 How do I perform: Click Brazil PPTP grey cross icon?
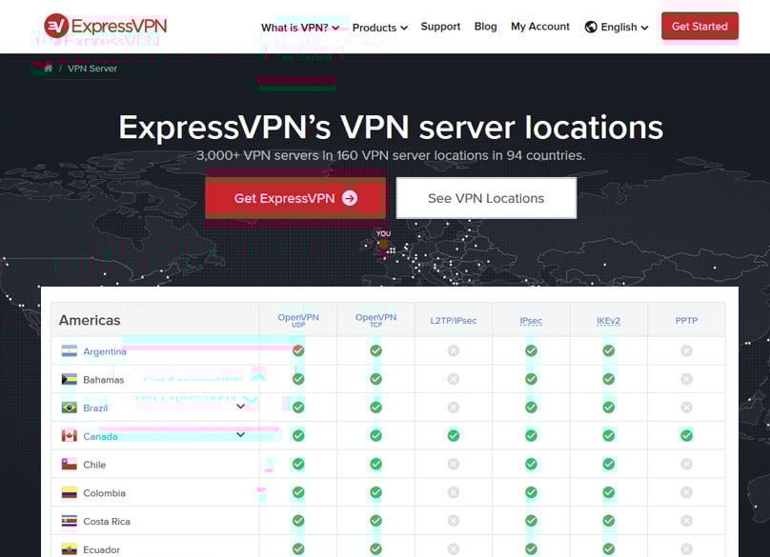[686, 408]
